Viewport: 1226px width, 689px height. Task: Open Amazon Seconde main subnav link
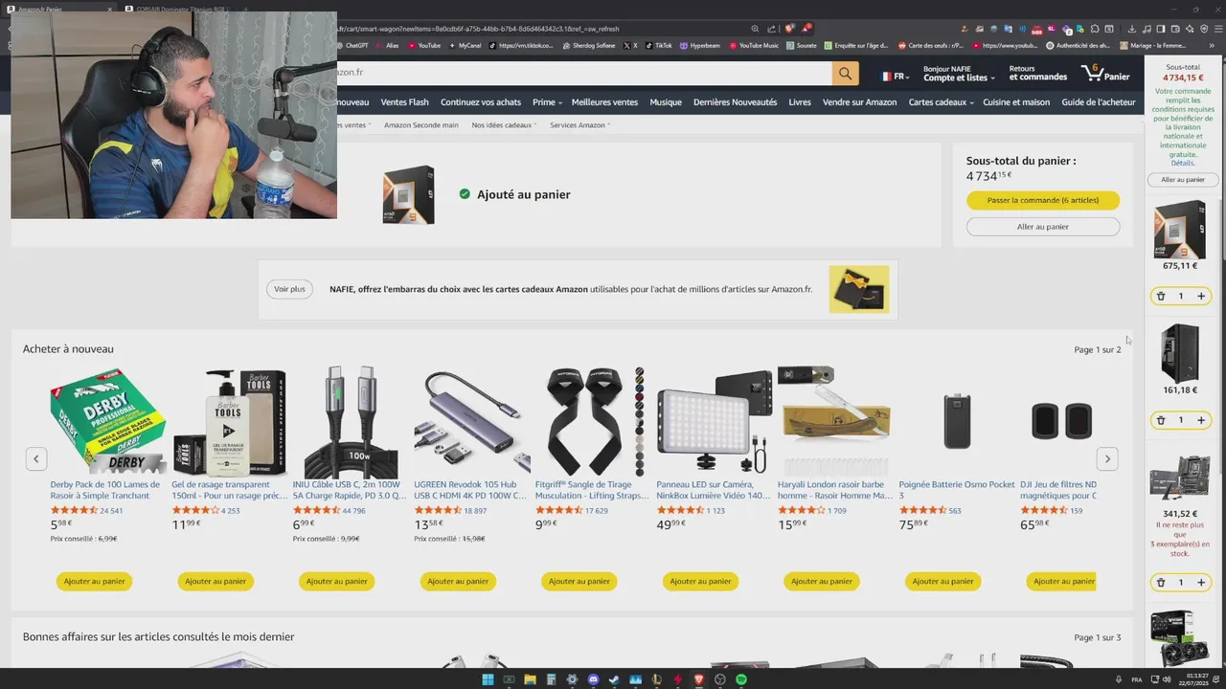pos(421,125)
